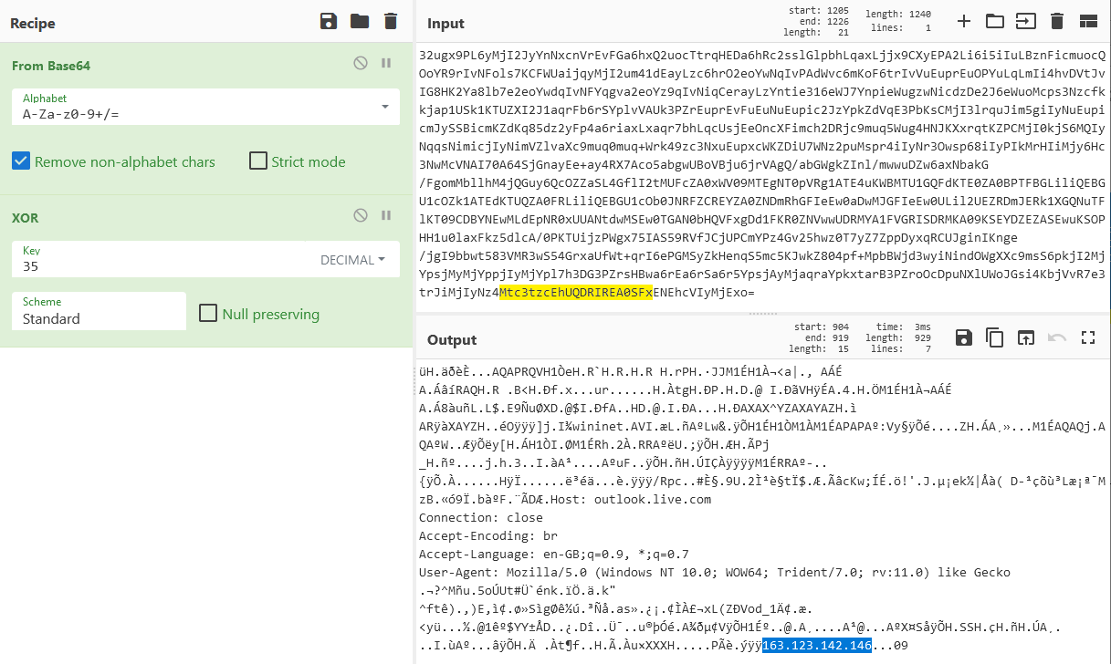Open the Base64 Alphabet dropdown
Image resolution: width=1111 pixels, height=664 pixels.
(205, 107)
